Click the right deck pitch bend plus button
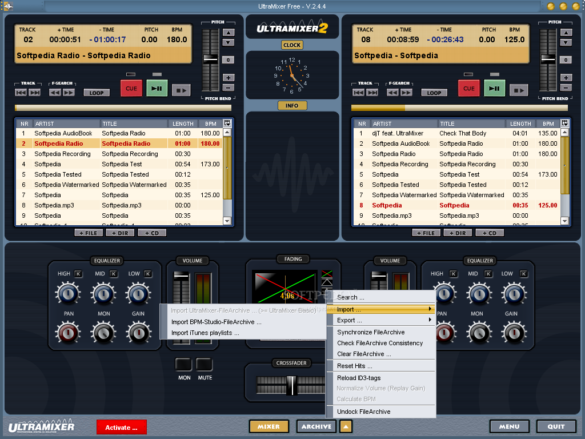This screenshot has height=439, width=585. pyautogui.click(x=566, y=78)
